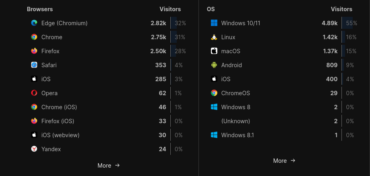The width and height of the screenshot is (370, 176).
Task: Filter by the Chrome browser row label
Action: [x=52, y=37]
